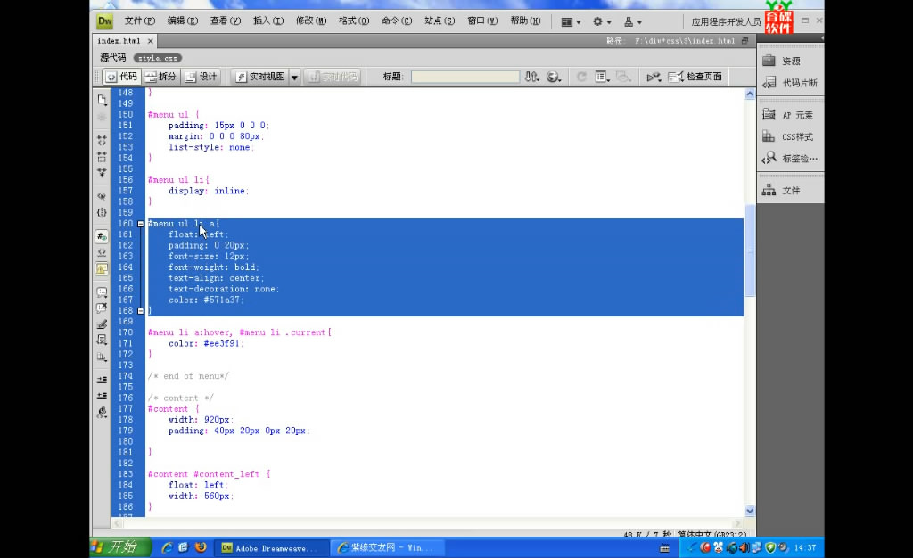Open the CSS样式 styles panel

coord(790,136)
